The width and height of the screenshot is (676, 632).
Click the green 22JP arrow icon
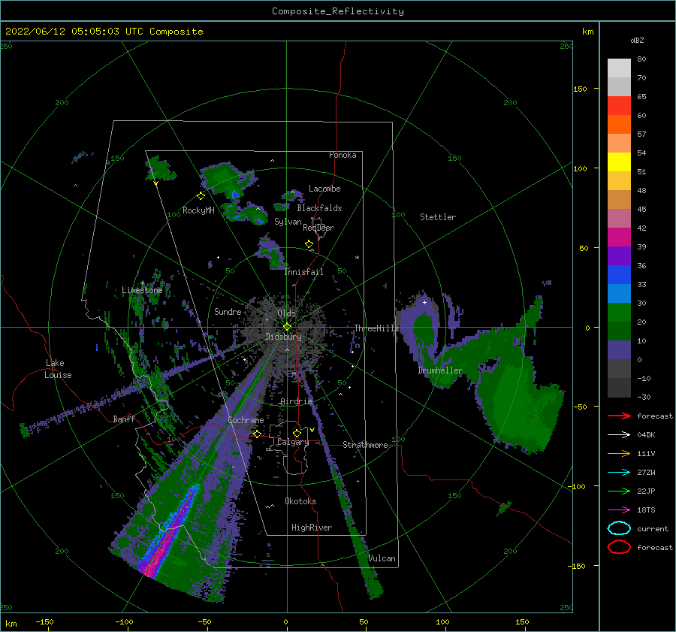click(x=619, y=491)
